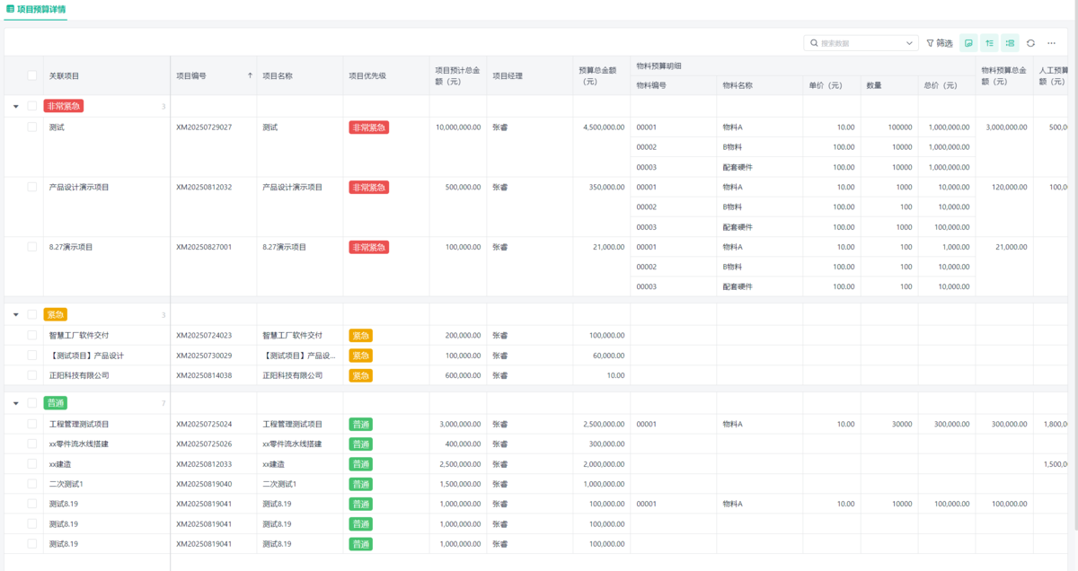Click the green note icon in the toolbar
Screen dimensions: 1078x571
968,43
